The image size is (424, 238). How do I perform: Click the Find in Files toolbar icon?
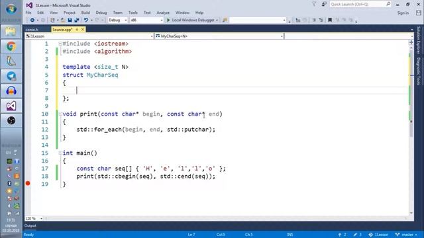(x=225, y=20)
